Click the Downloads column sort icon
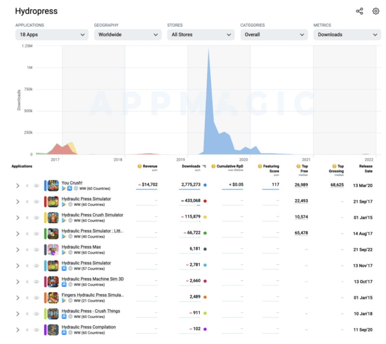The width and height of the screenshot is (386, 344). [204, 166]
